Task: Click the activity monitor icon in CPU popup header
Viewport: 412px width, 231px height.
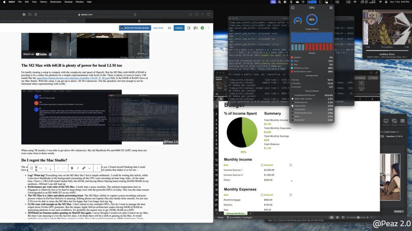Action: [293, 8]
